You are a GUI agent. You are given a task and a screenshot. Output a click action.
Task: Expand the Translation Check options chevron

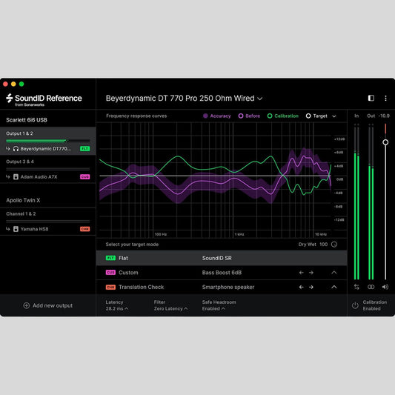(x=334, y=288)
